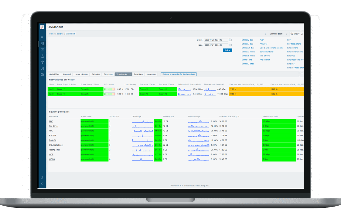Click Todos los tableros breadcrumb link
This screenshot has width=341, height=209.
(56, 34)
